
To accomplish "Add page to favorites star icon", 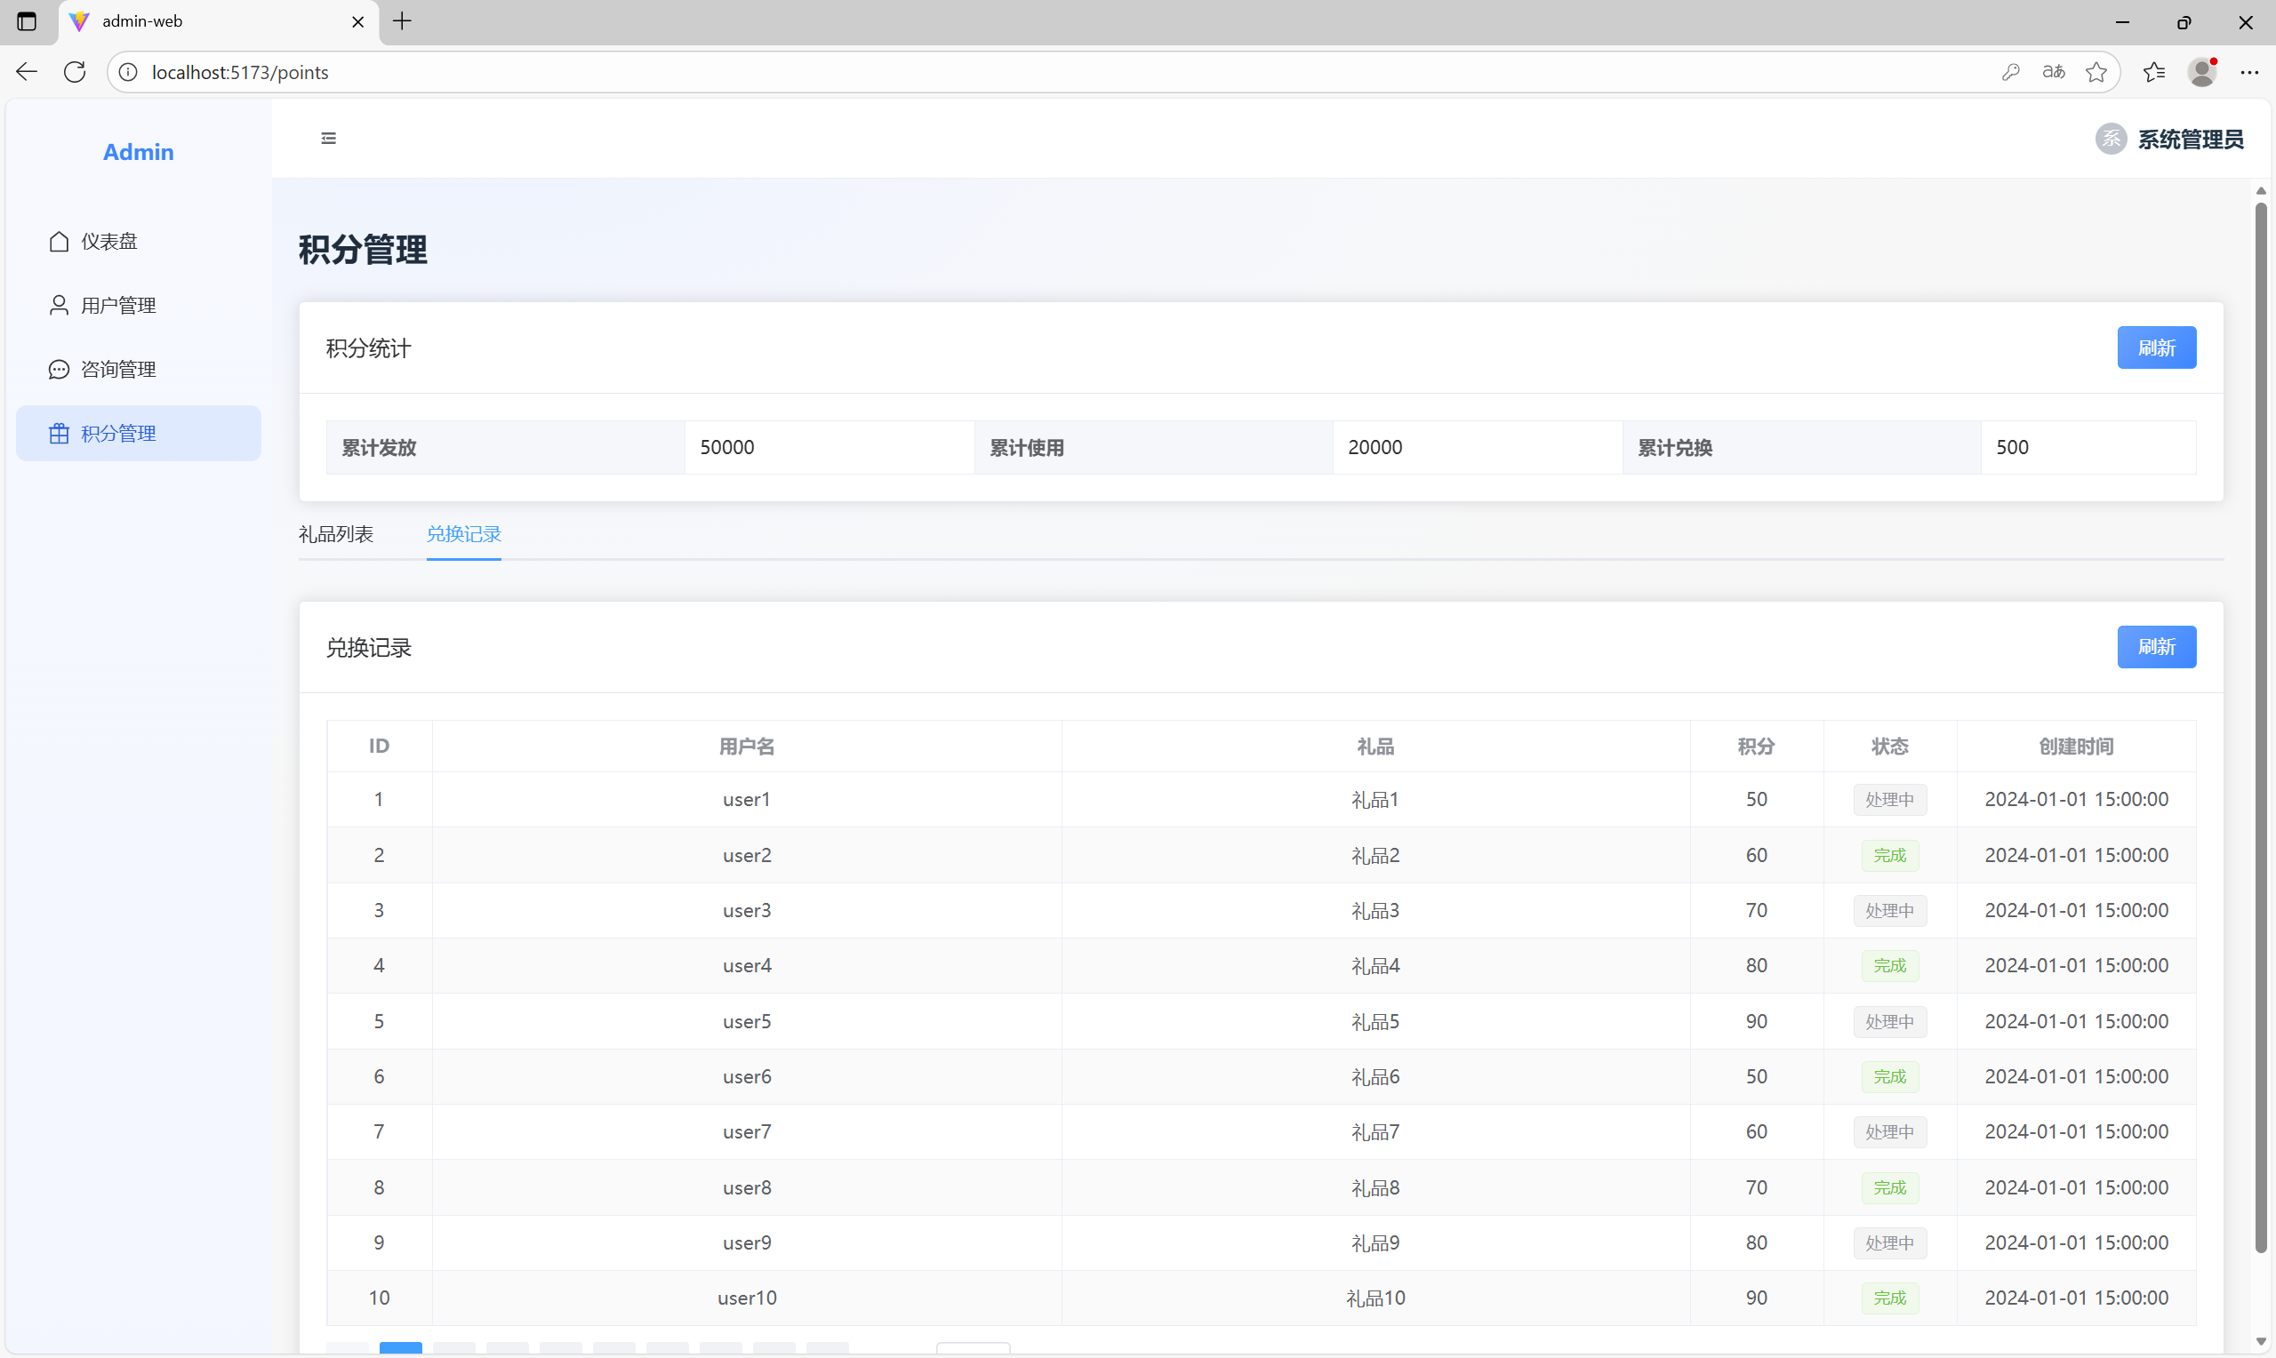I will click(x=2096, y=72).
